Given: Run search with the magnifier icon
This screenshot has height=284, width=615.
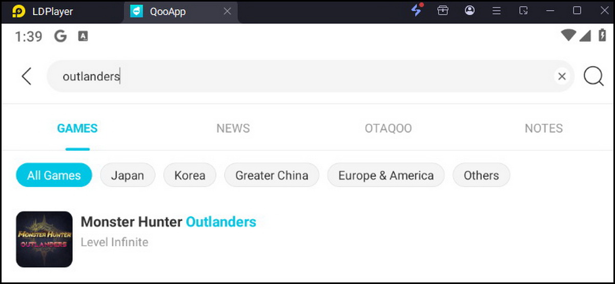Looking at the screenshot, I should coord(593,77).
